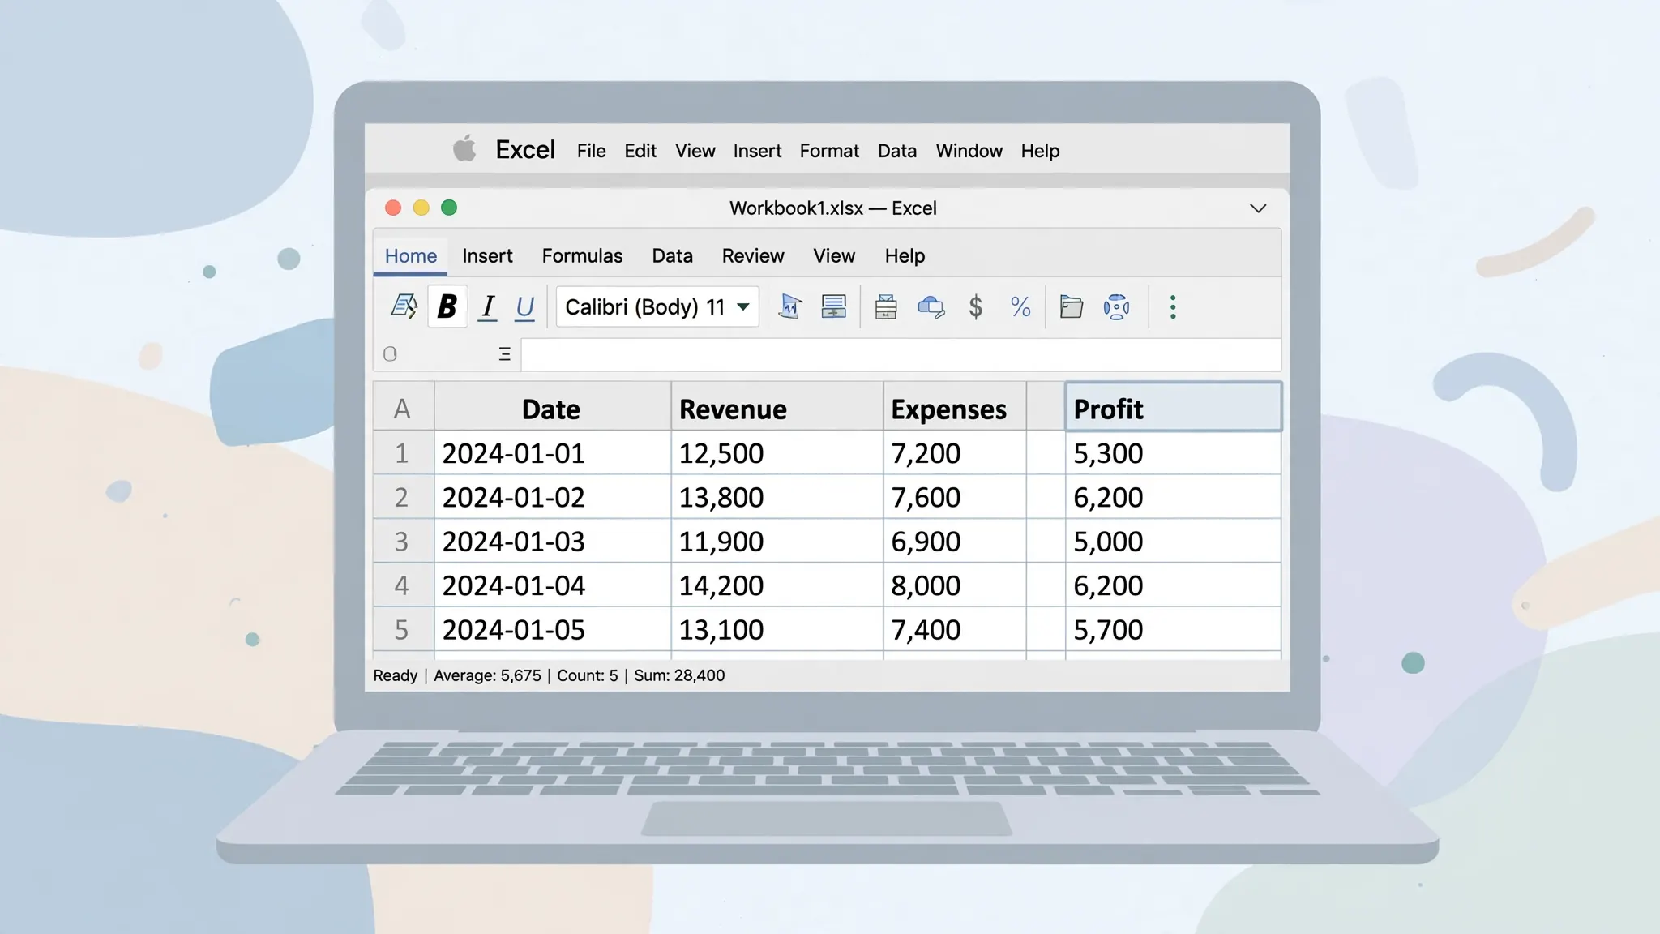Open the three-dot more options menu
Viewport: 1660px width, 934px height.
click(1173, 306)
